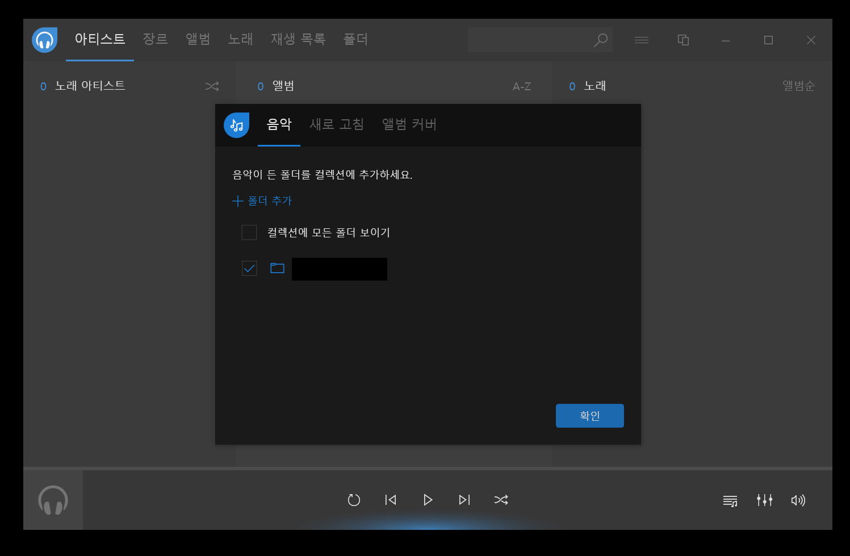Skip to next track

pyautogui.click(x=464, y=500)
